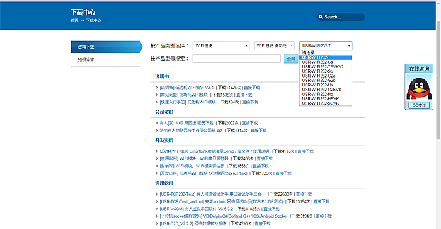
Task: Focus the product model search field
Action: click(236, 59)
